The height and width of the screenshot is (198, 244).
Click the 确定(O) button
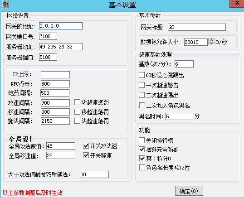[189, 191]
